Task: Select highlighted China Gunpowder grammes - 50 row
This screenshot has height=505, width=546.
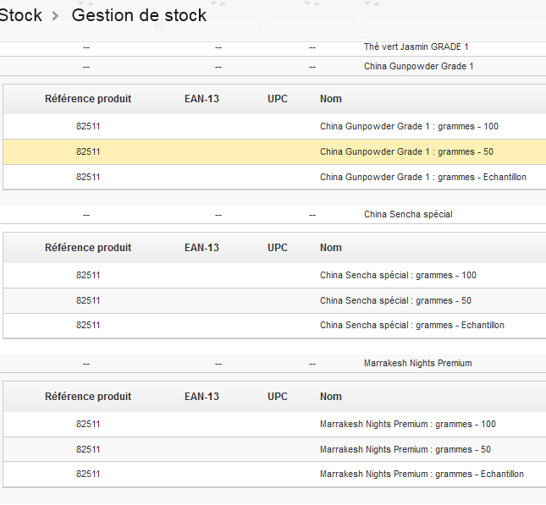Action: [x=275, y=151]
